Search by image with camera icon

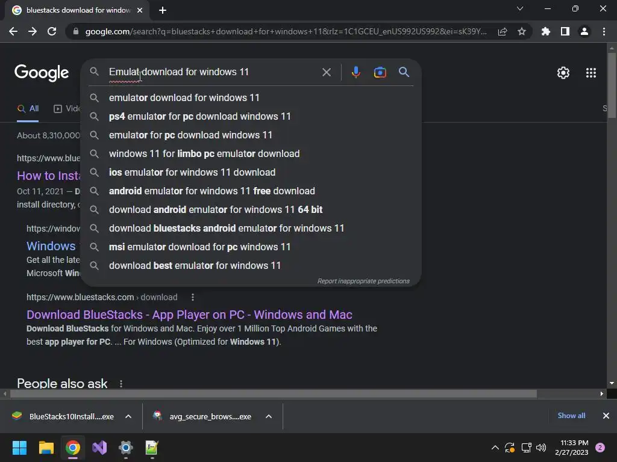(x=380, y=72)
